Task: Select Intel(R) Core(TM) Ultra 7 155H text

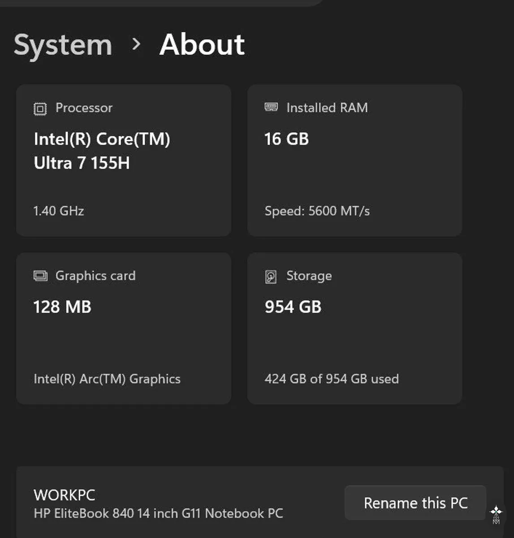Action: (102, 151)
